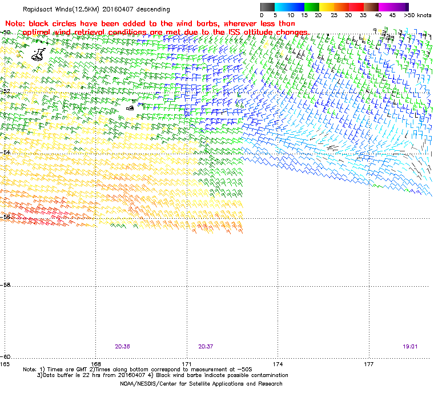Click the larger island outline at upper left
This screenshot has height=393, width=434.
[38, 54]
